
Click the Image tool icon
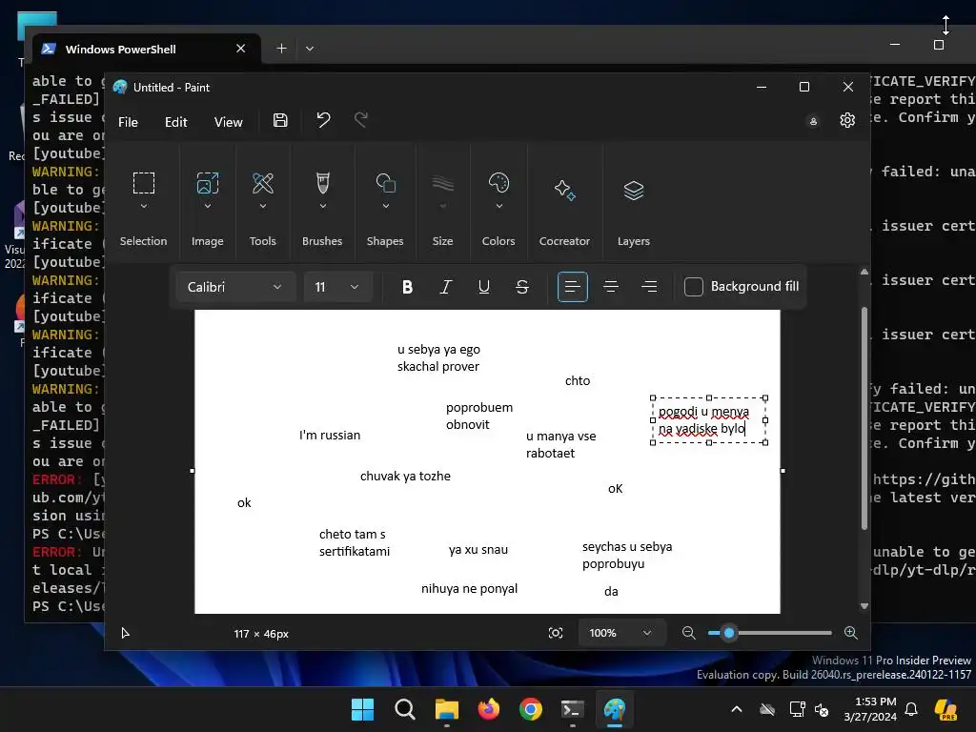click(207, 183)
